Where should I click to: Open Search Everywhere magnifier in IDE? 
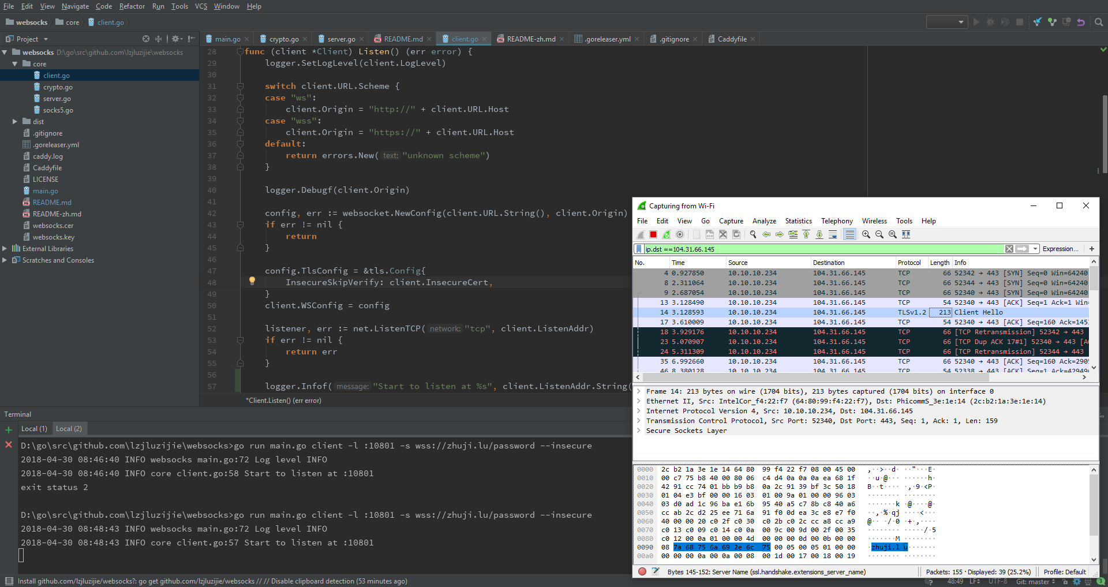pyautogui.click(x=1099, y=22)
